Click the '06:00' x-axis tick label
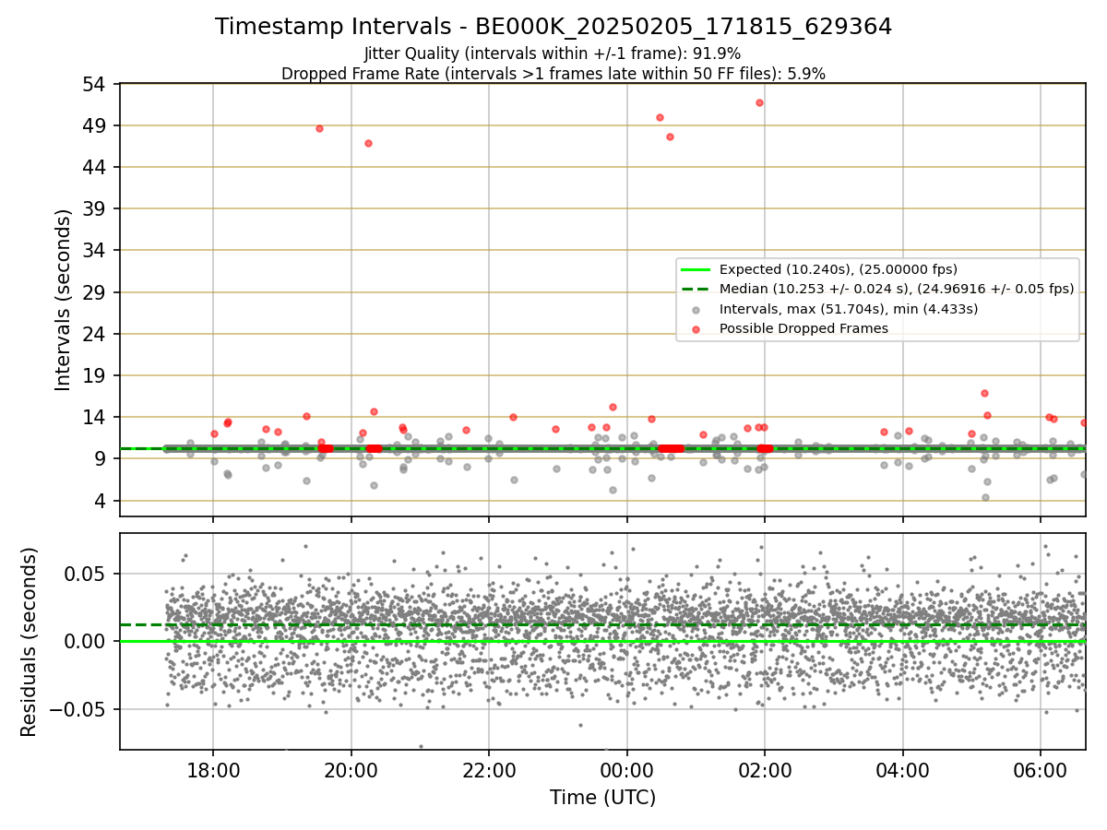1107x830 pixels. pyautogui.click(x=1041, y=772)
